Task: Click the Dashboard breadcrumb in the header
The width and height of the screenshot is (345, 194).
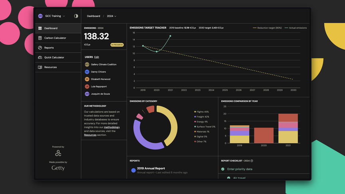Action: (93, 16)
